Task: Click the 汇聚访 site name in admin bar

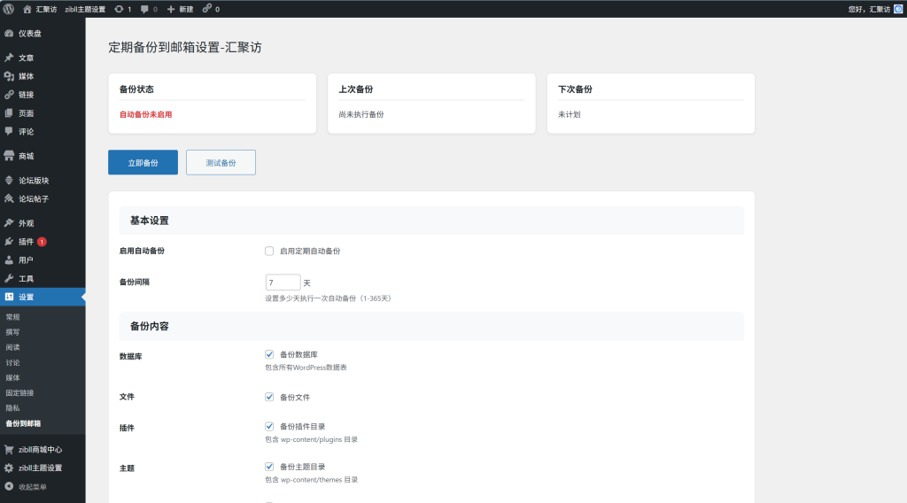Action: (x=46, y=9)
